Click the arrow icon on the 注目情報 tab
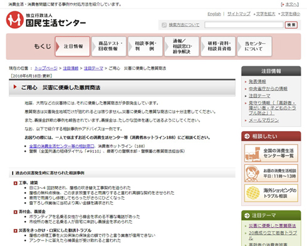Screen dimensions: 307x246 58,46
